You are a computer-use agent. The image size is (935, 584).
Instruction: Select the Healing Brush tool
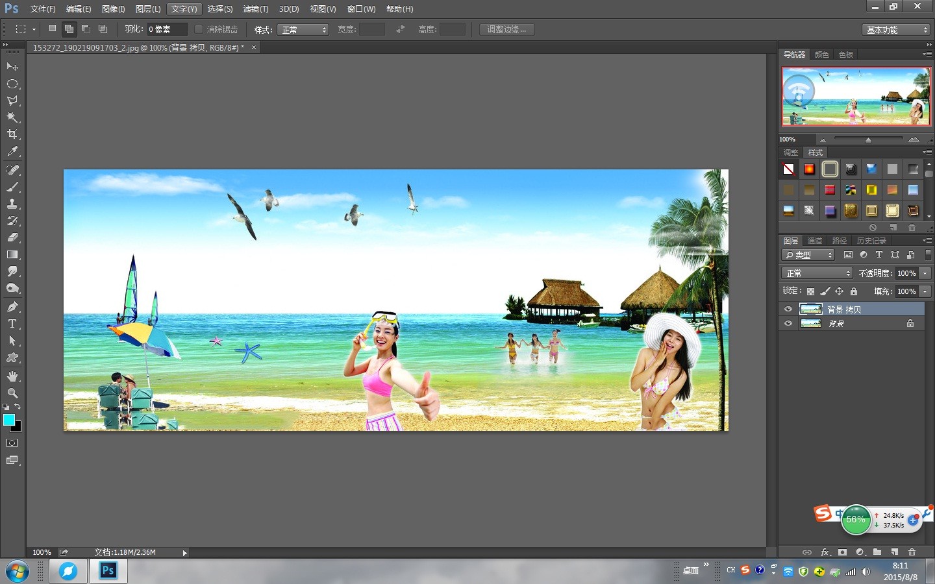point(12,170)
